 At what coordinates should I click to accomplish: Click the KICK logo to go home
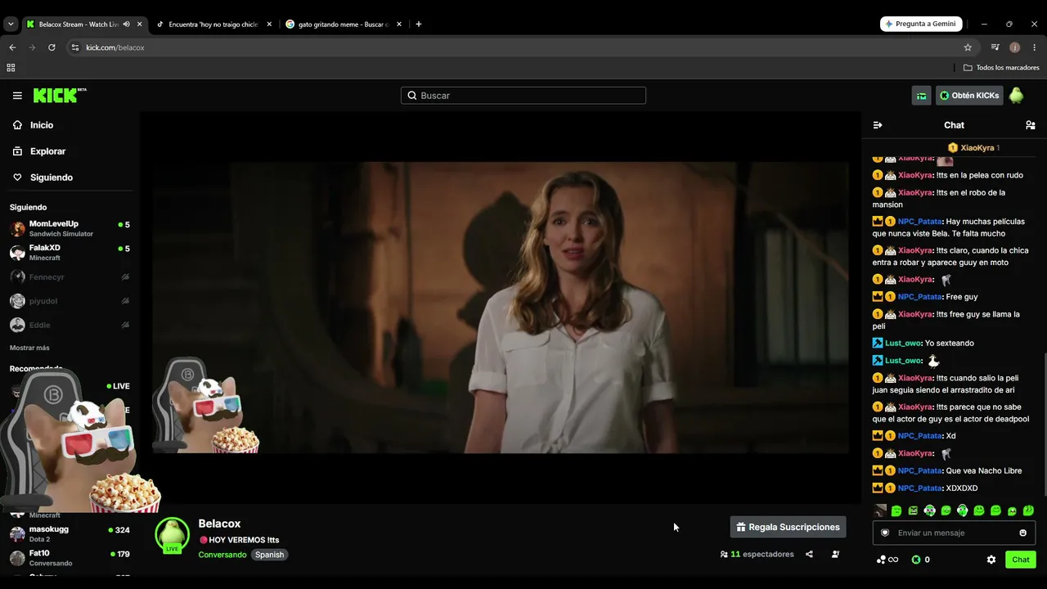point(60,96)
